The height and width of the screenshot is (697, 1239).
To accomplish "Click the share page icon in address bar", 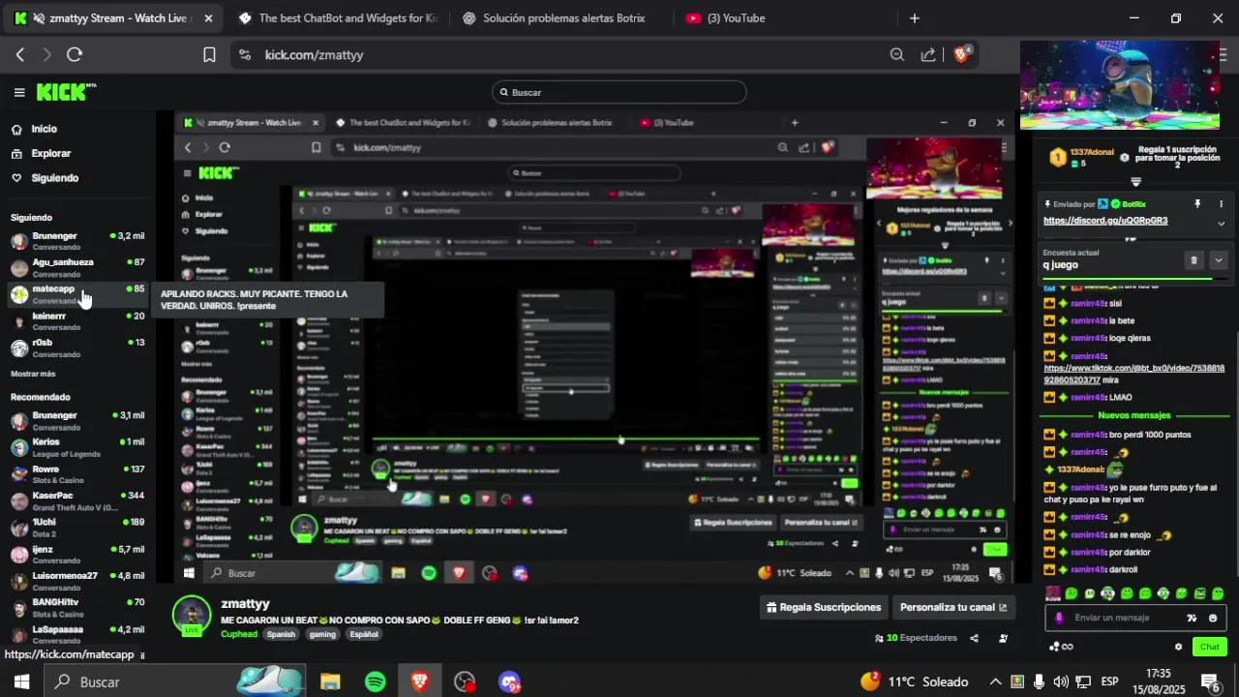I will [928, 55].
